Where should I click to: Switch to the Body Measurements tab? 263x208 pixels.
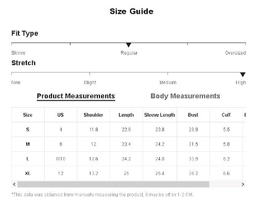185,96
